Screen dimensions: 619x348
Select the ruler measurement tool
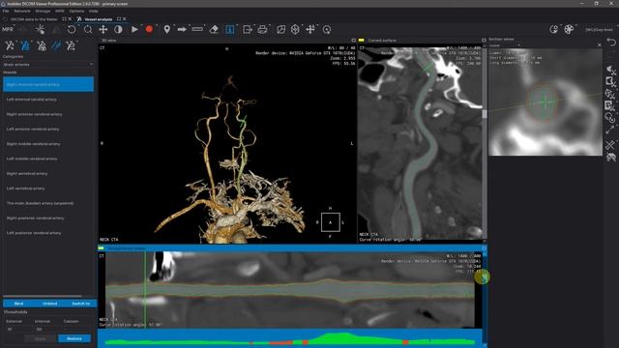pos(197,29)
